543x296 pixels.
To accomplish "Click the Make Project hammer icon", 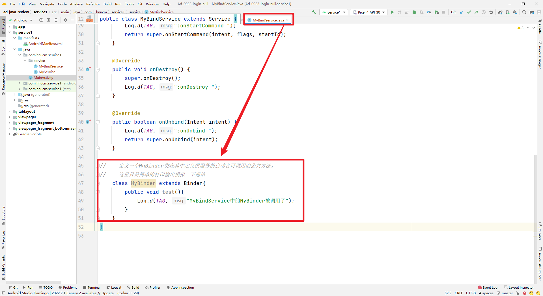I will pyautogui.click(x=314, y=12).
